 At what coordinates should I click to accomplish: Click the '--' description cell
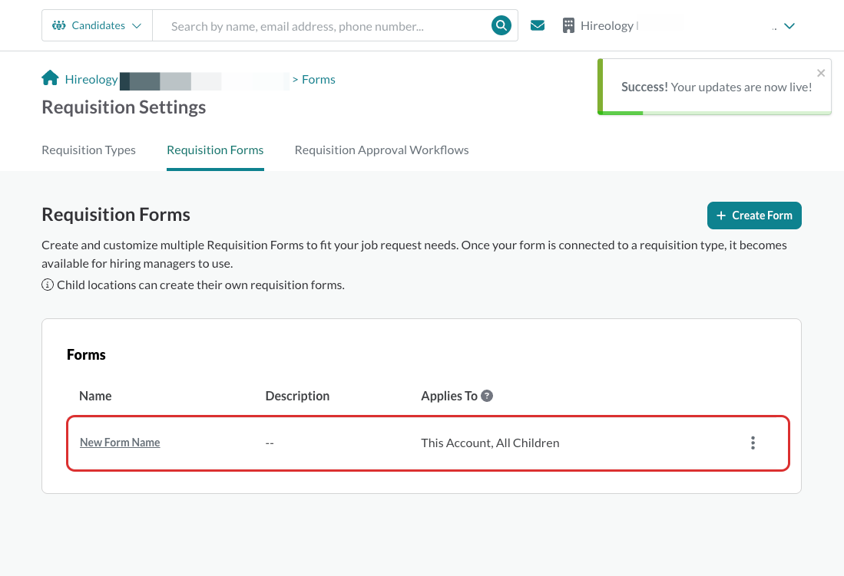pyautogui.click(x=270, y=443)
